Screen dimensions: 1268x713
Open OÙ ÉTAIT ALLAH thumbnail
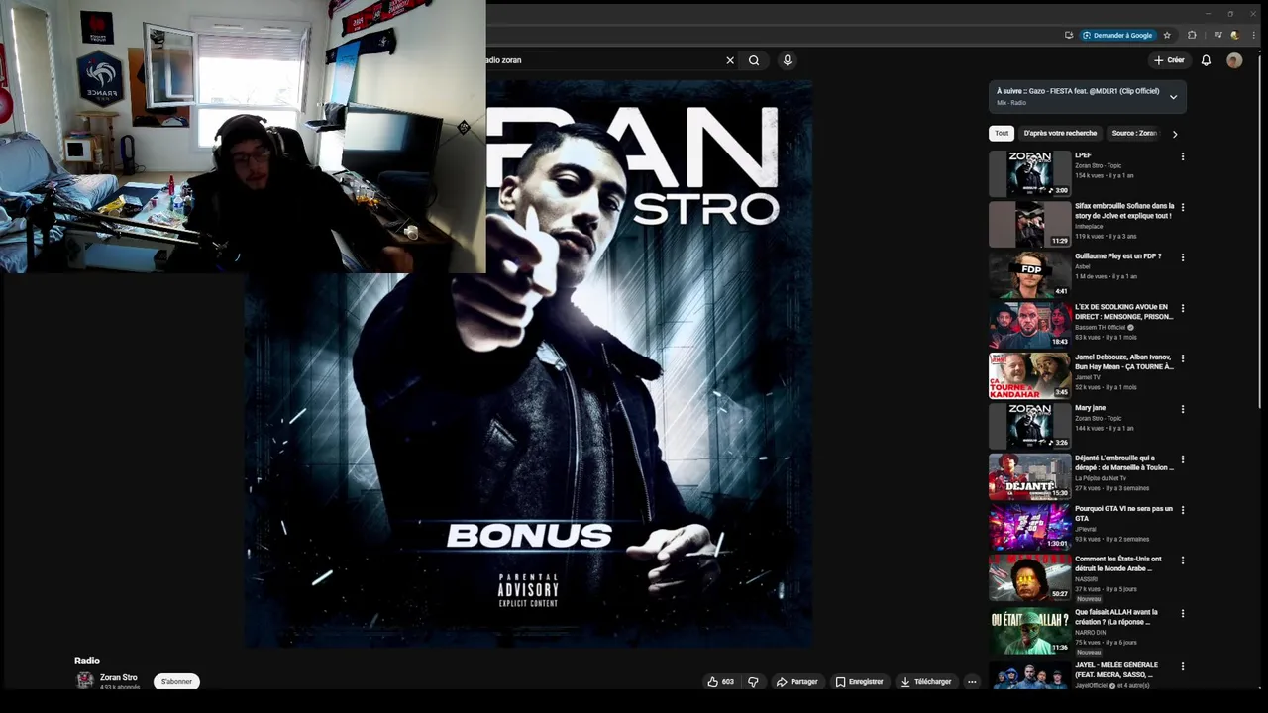(1029, 631)
